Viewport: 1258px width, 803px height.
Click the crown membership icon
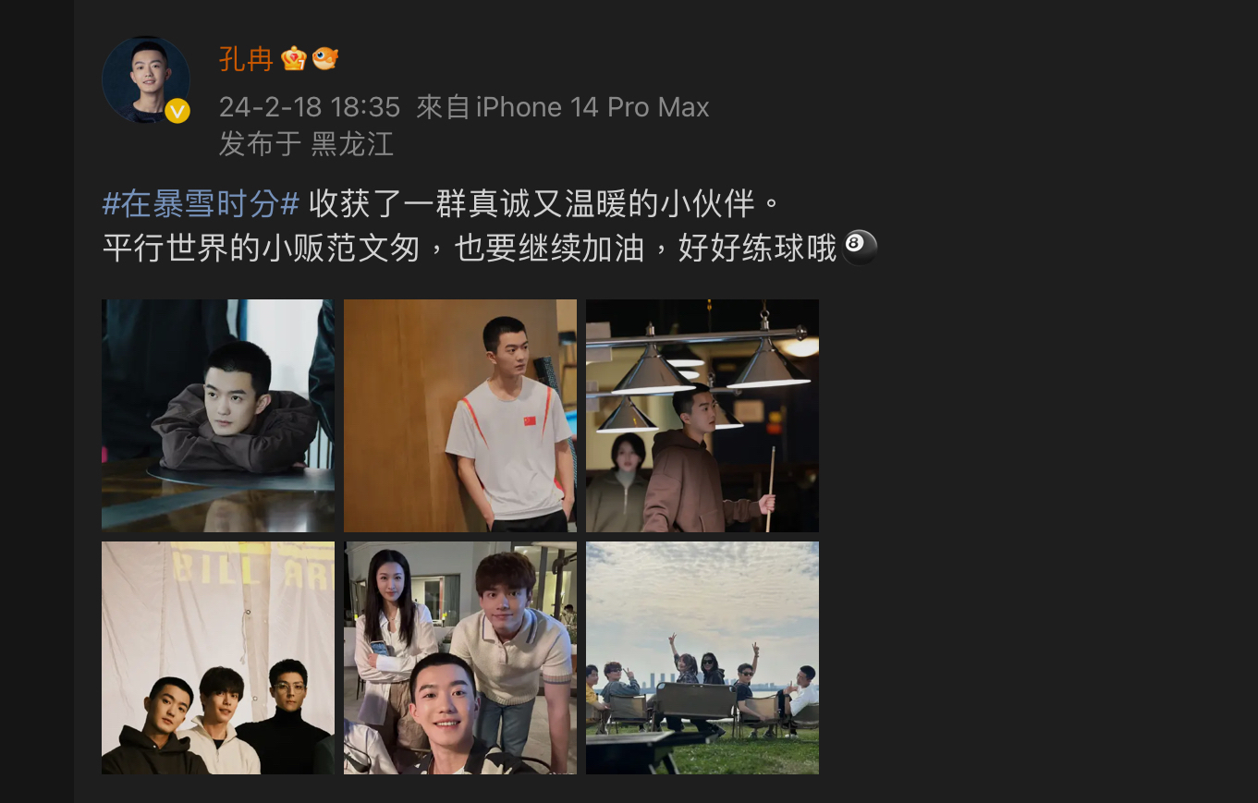coord(293,59)
